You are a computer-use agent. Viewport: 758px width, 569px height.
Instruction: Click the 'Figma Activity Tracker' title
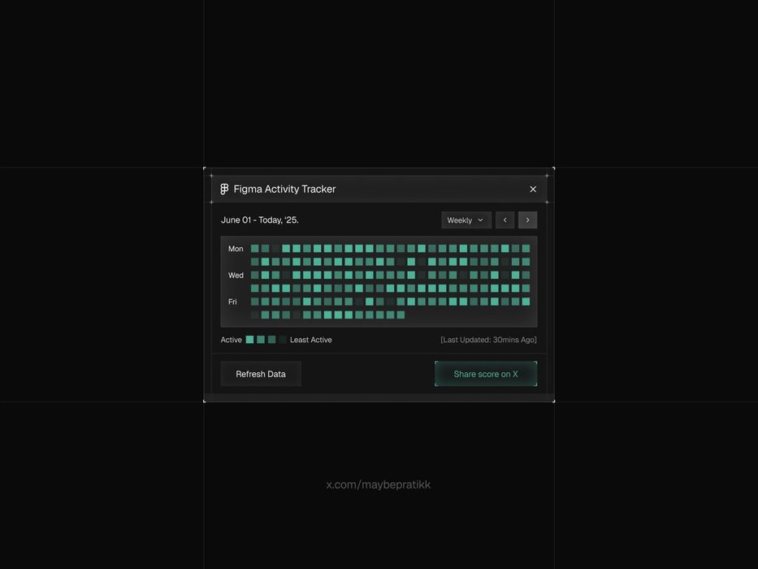point(284,189)
